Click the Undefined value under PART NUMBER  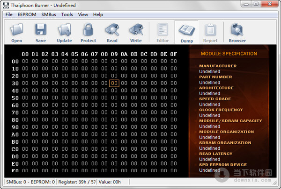pyautogui.click(x=209, y=83)
